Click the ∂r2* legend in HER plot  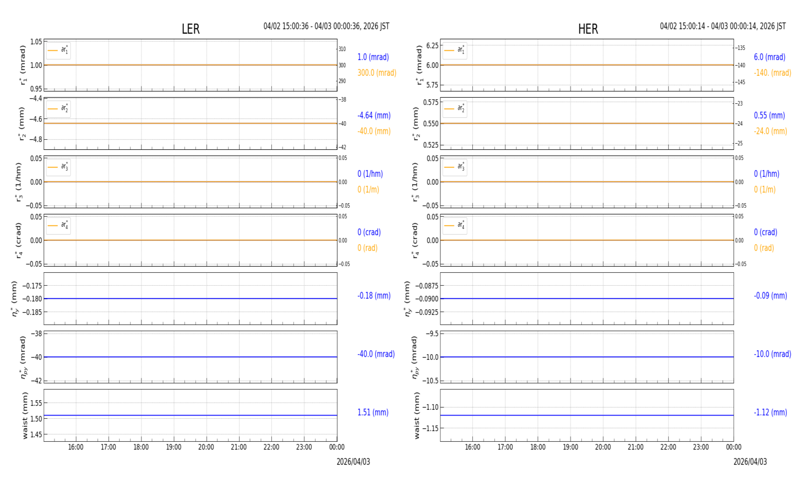click(454, 109)
